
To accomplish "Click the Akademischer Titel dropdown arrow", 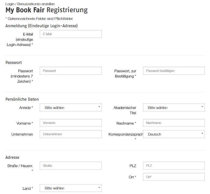I will pos(202,107).
